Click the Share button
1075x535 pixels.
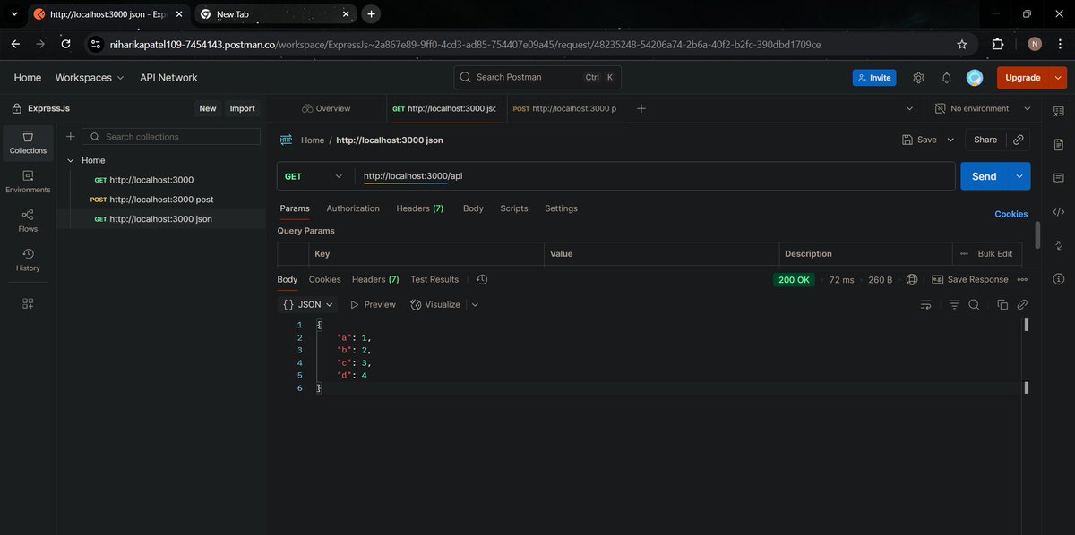pos(985,140)
